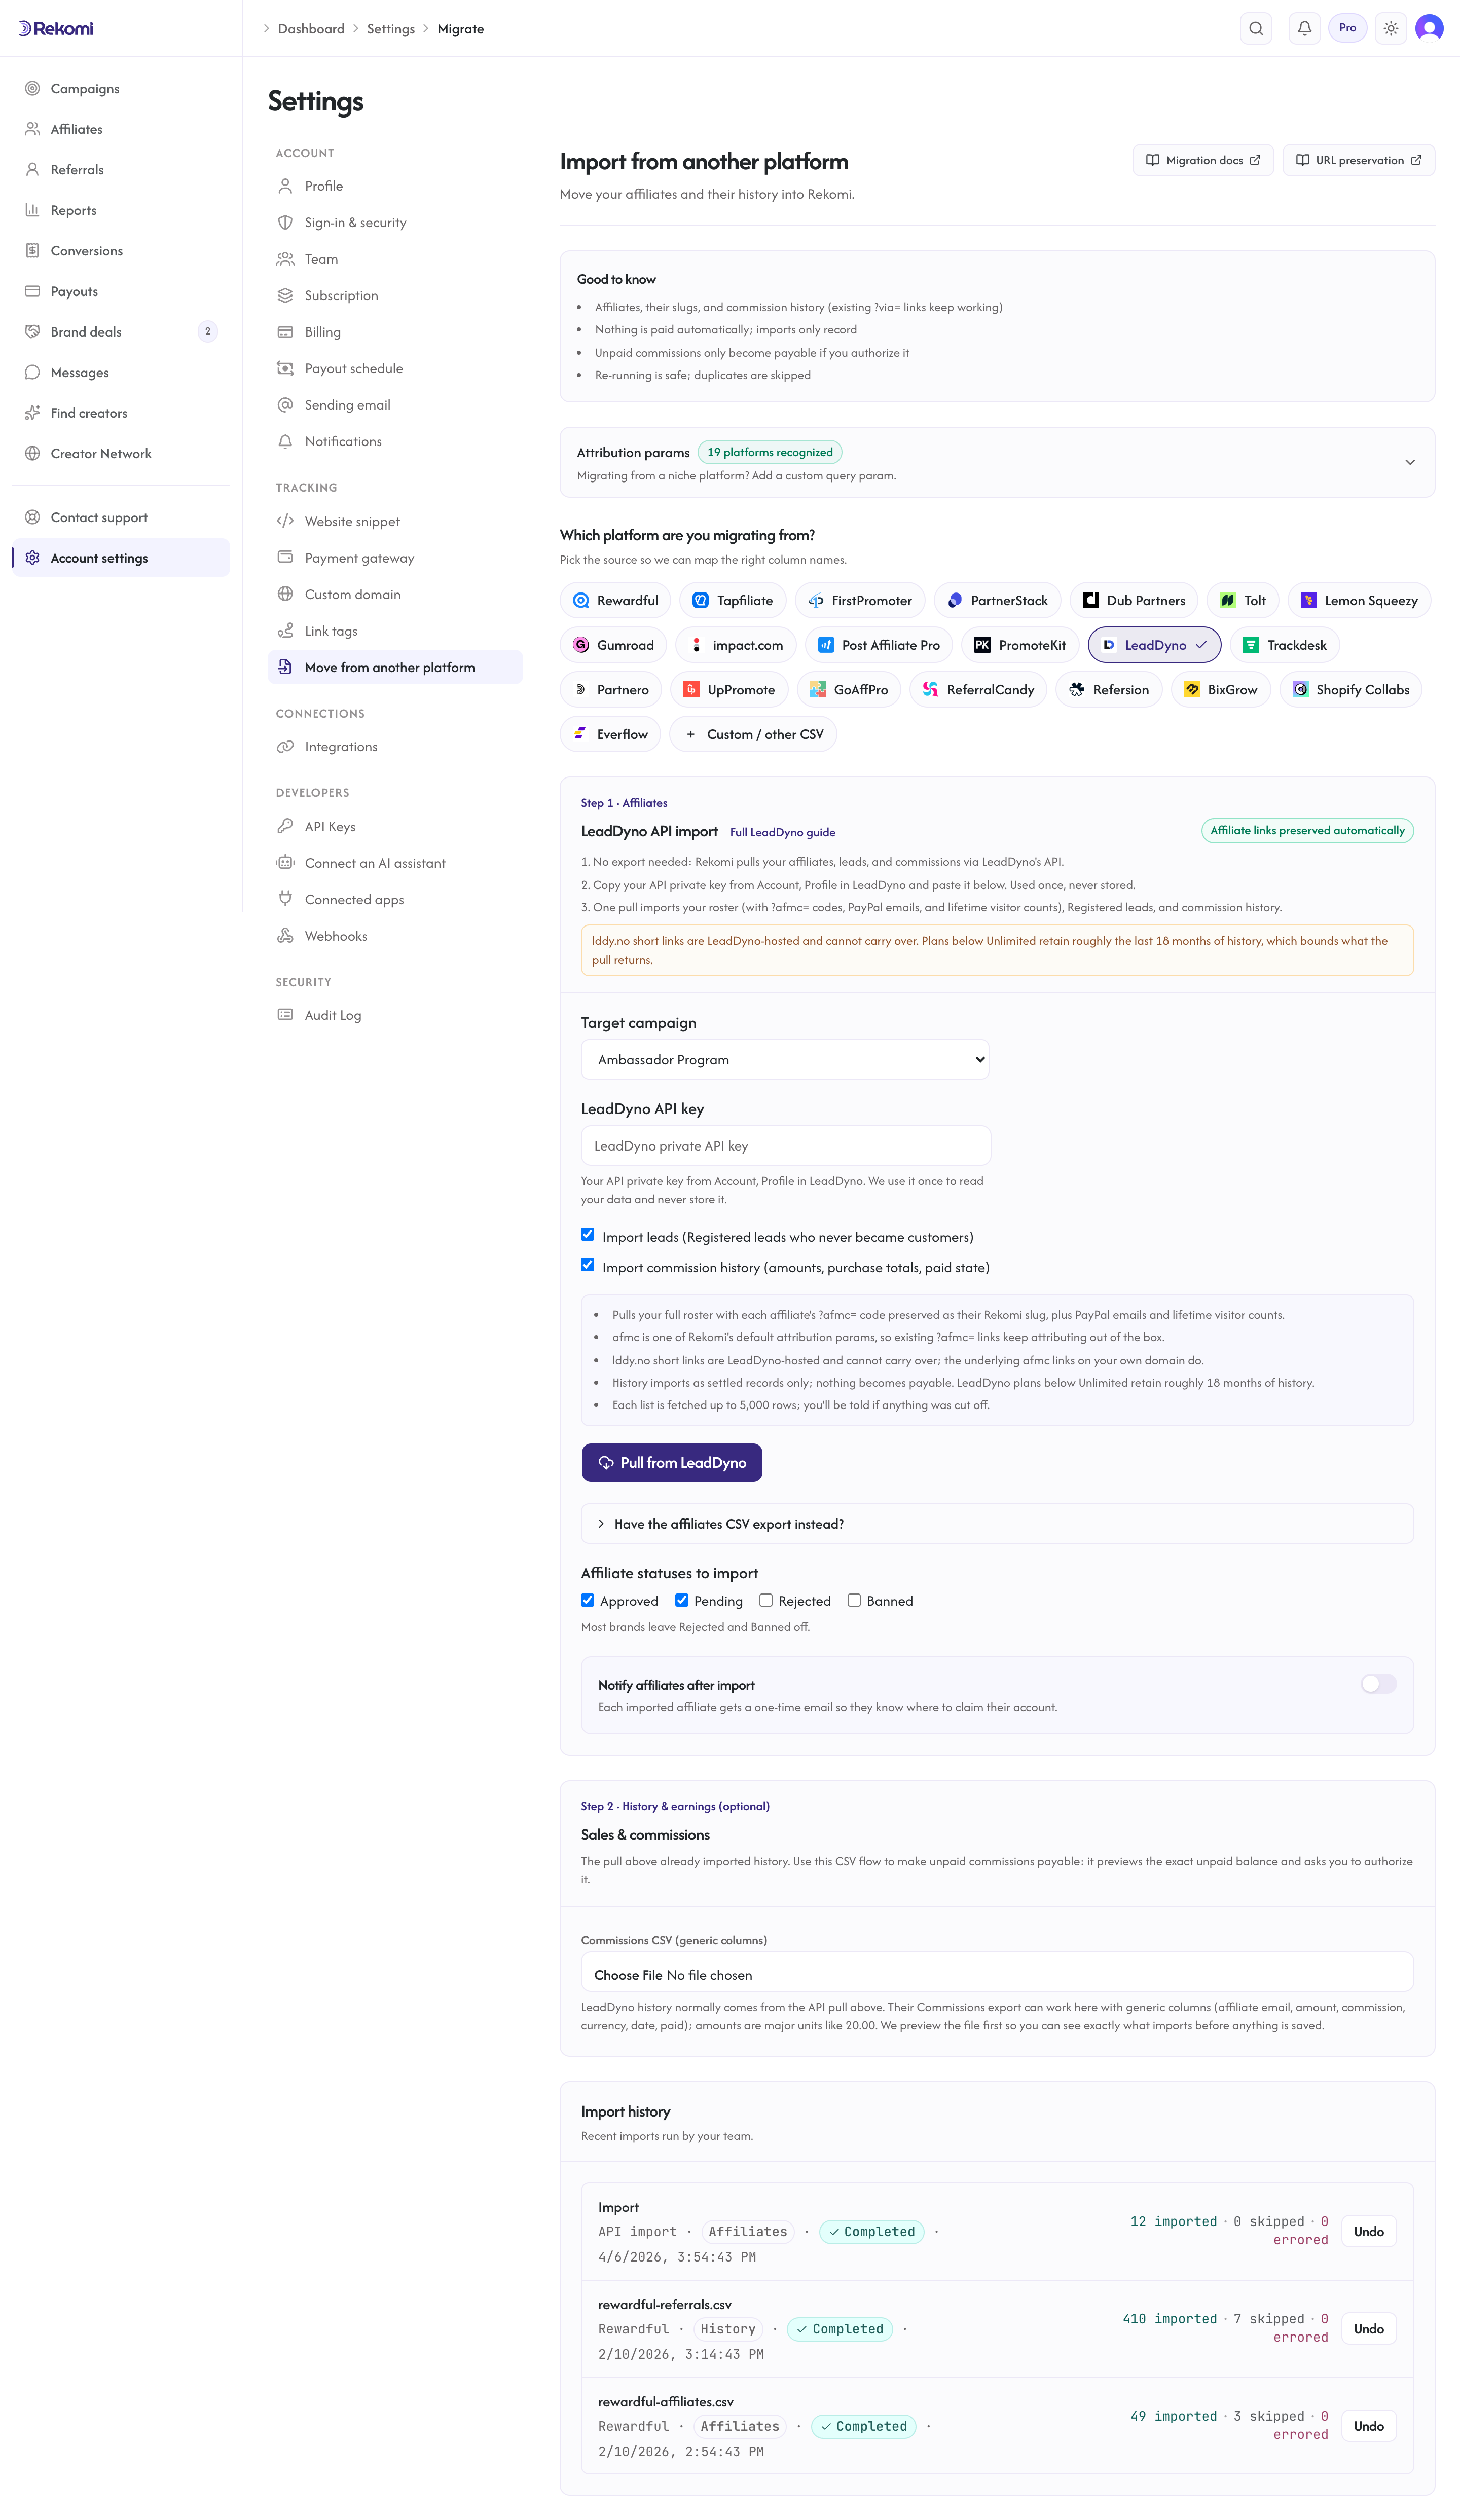The height and width of the screenshot is (2520, 1460).
Task: Open the Billing settings item
Action: 395,332
